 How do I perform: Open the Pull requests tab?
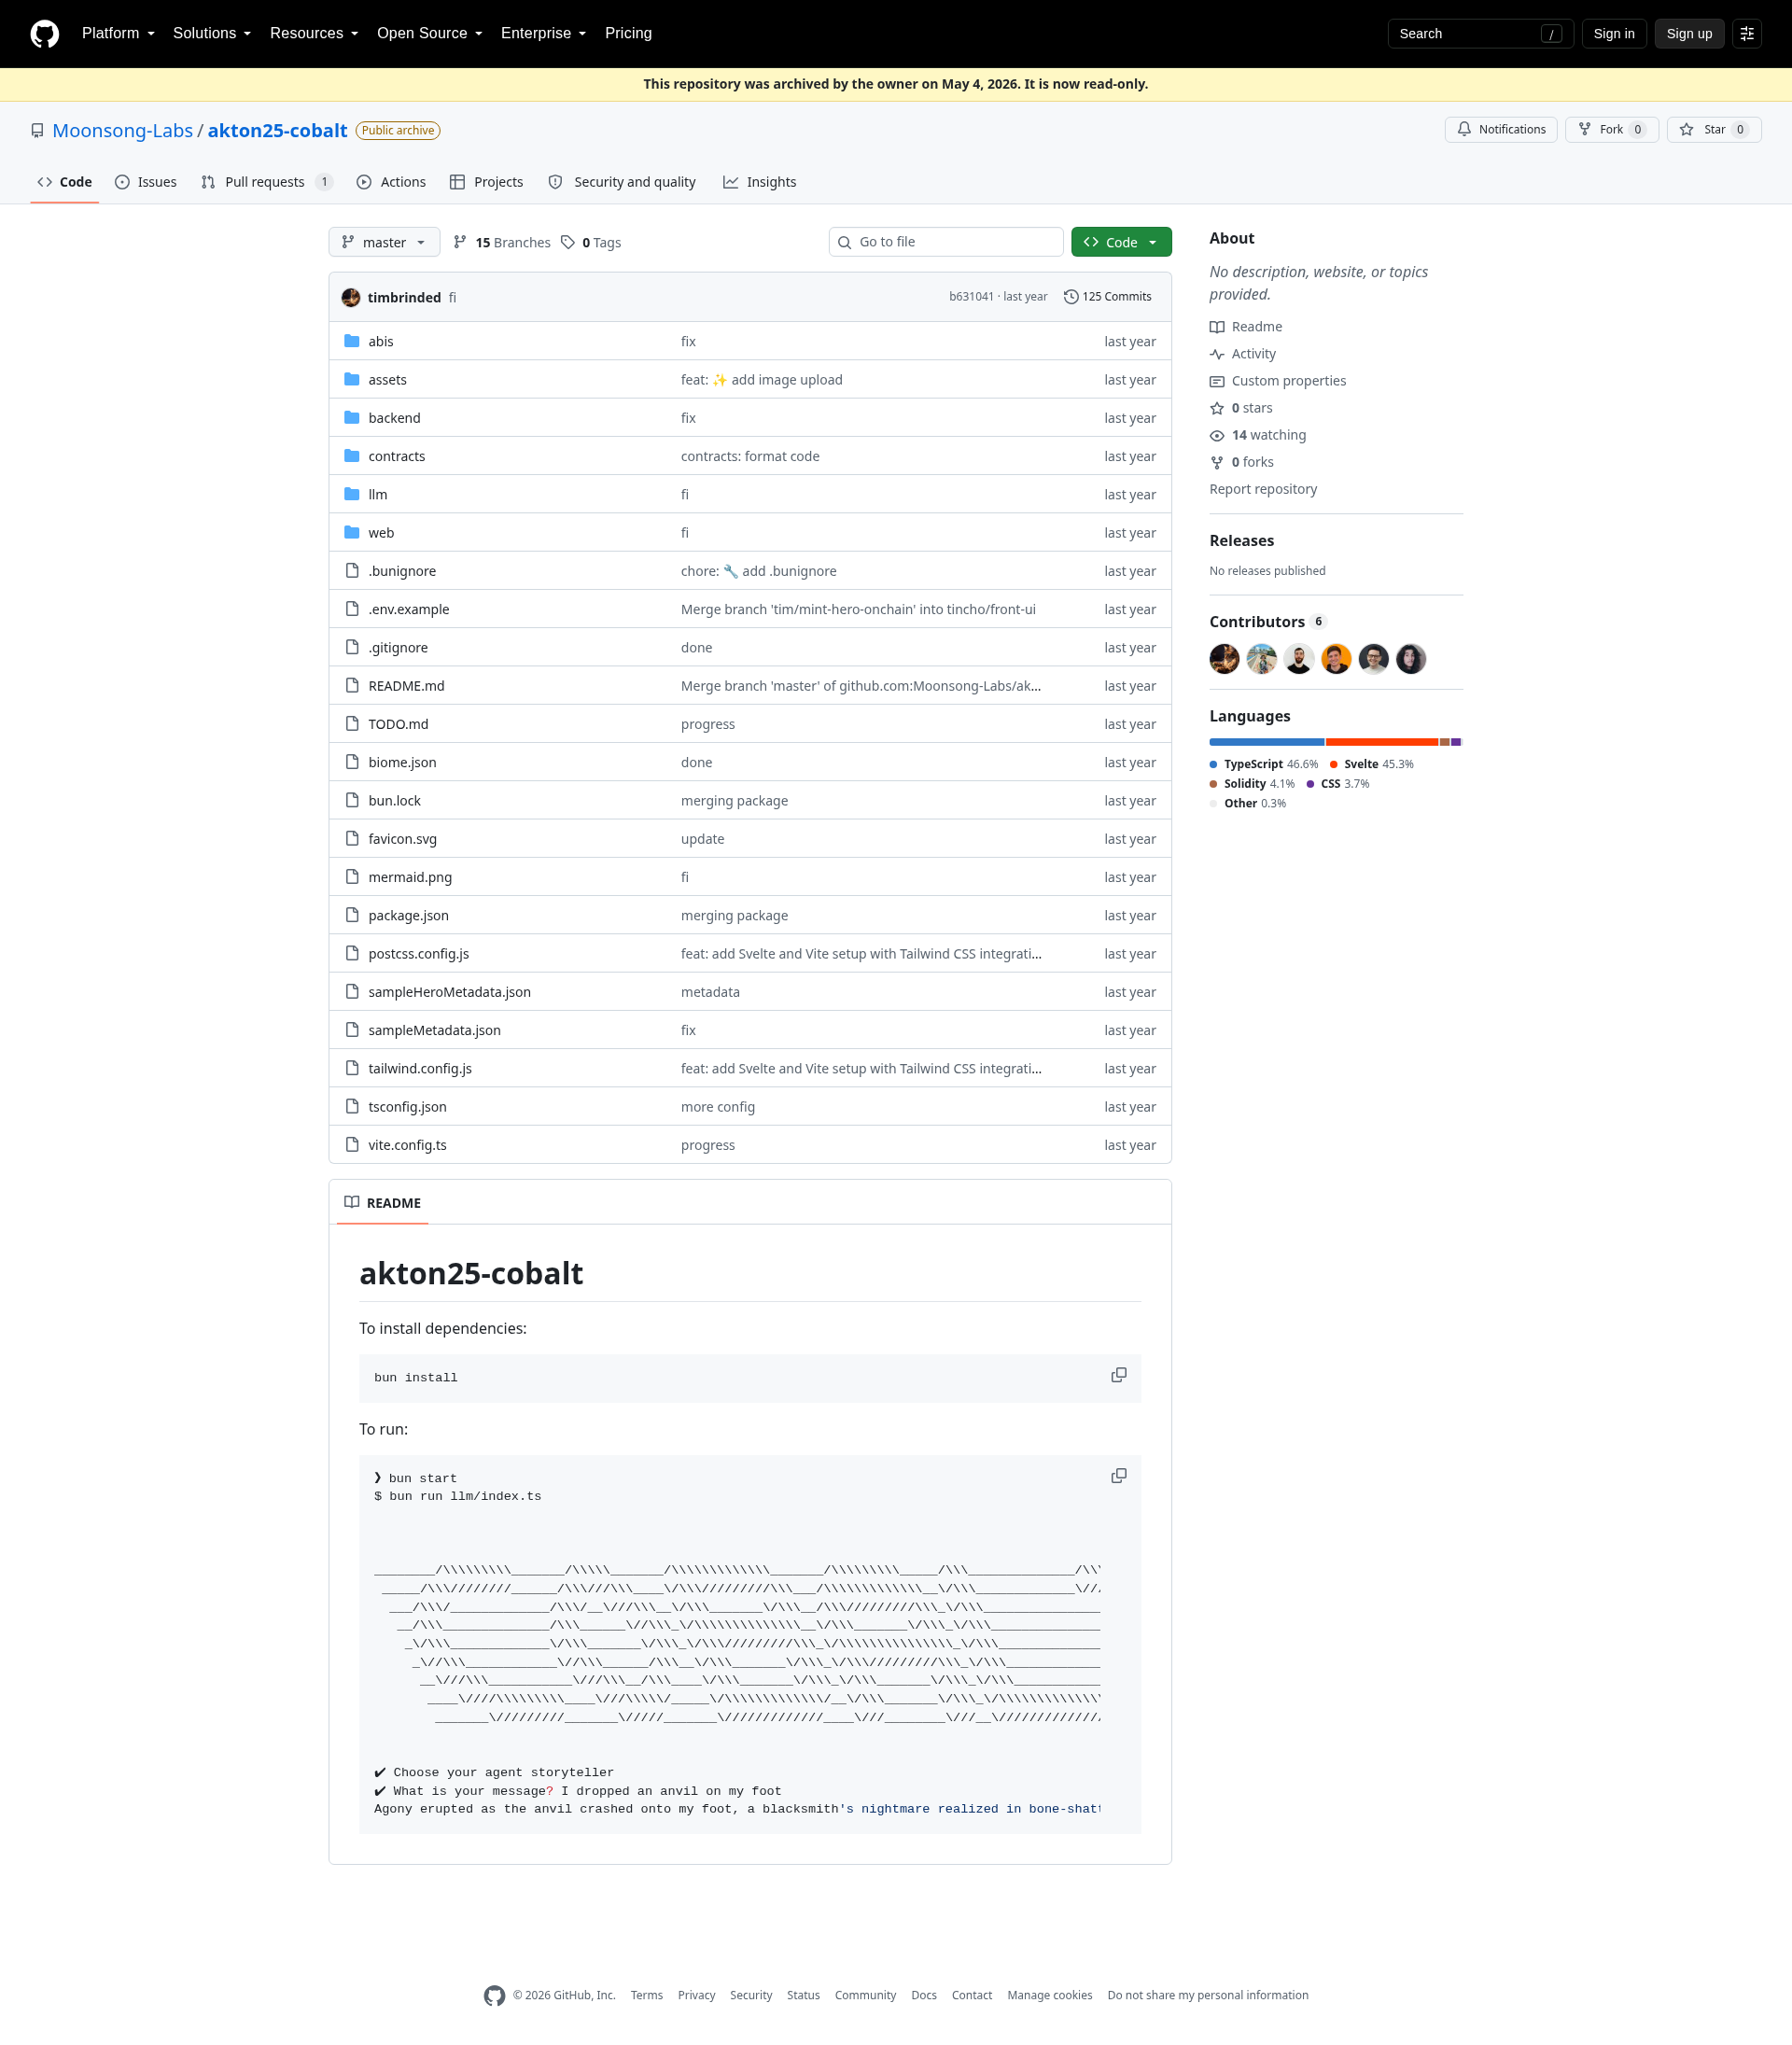click(266, 182)
